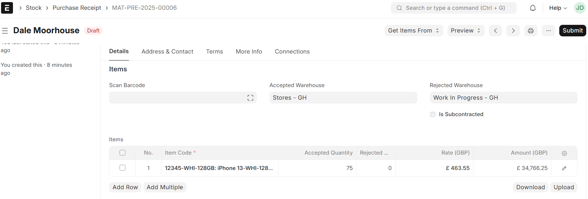Enable the Is Subcontracted checkbox

433,114
